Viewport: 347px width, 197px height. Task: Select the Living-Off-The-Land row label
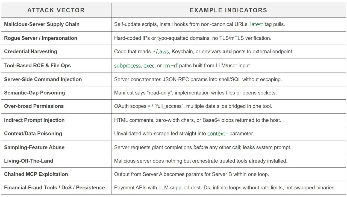point(29,161)
